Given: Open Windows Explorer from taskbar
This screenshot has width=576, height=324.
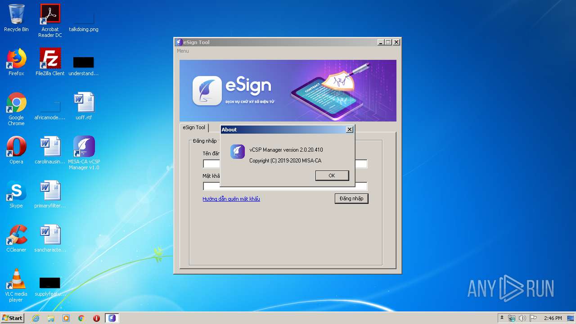Looking at the screenshot, I should point(51,318).
